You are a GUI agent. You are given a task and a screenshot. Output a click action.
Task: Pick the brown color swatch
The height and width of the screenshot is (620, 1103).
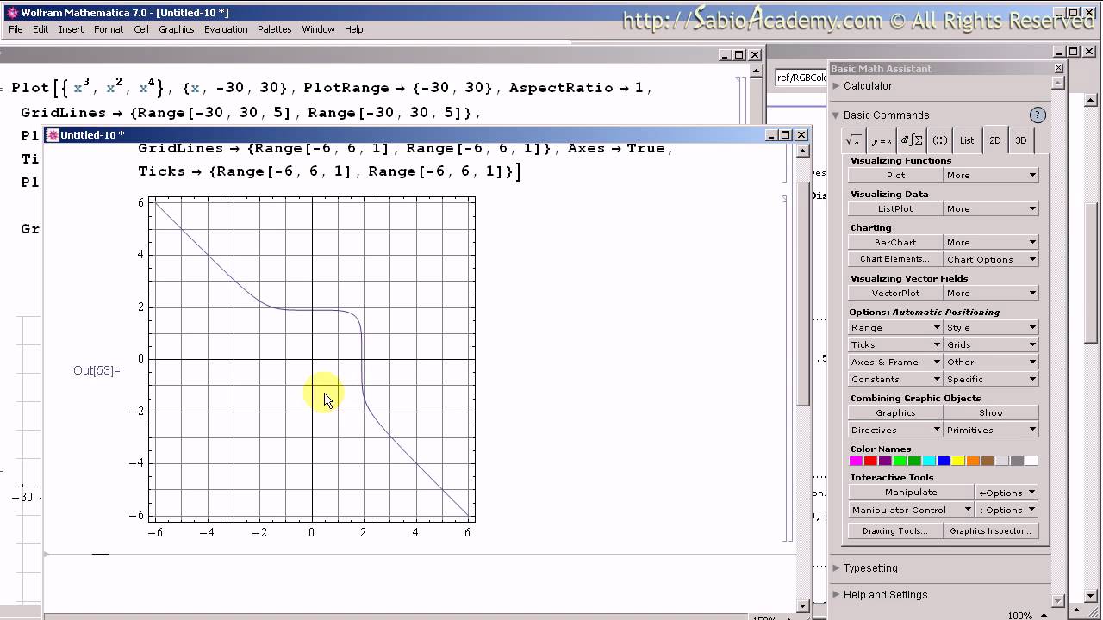click(988, 461)
